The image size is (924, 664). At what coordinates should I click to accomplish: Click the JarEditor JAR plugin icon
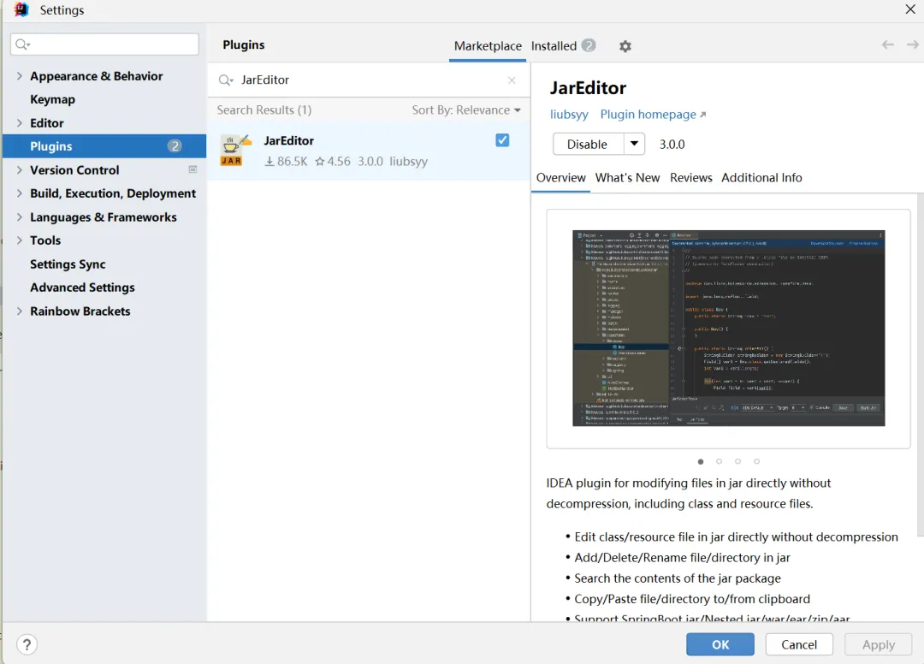pyautogui.click(x=235, y=151)
